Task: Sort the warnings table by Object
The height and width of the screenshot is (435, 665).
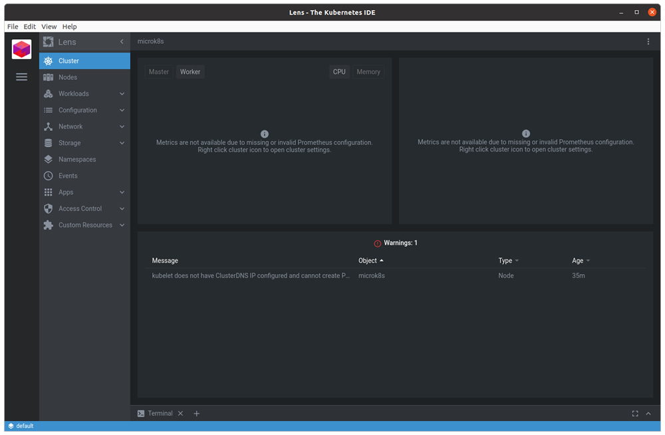Action: point(370,261)
